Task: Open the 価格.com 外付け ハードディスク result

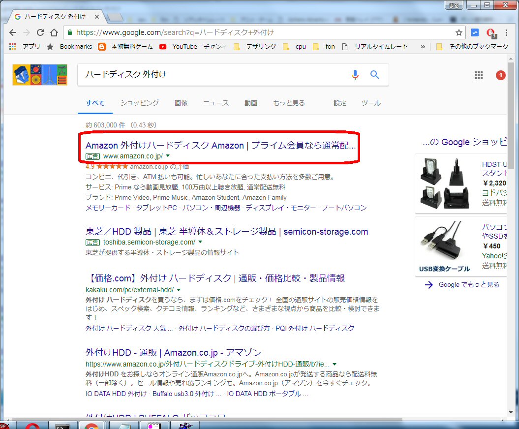Action: click(x=215, y=278)
